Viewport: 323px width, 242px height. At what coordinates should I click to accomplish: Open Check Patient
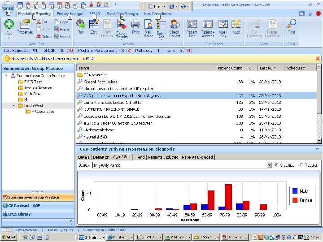click(x=175, y=28)
